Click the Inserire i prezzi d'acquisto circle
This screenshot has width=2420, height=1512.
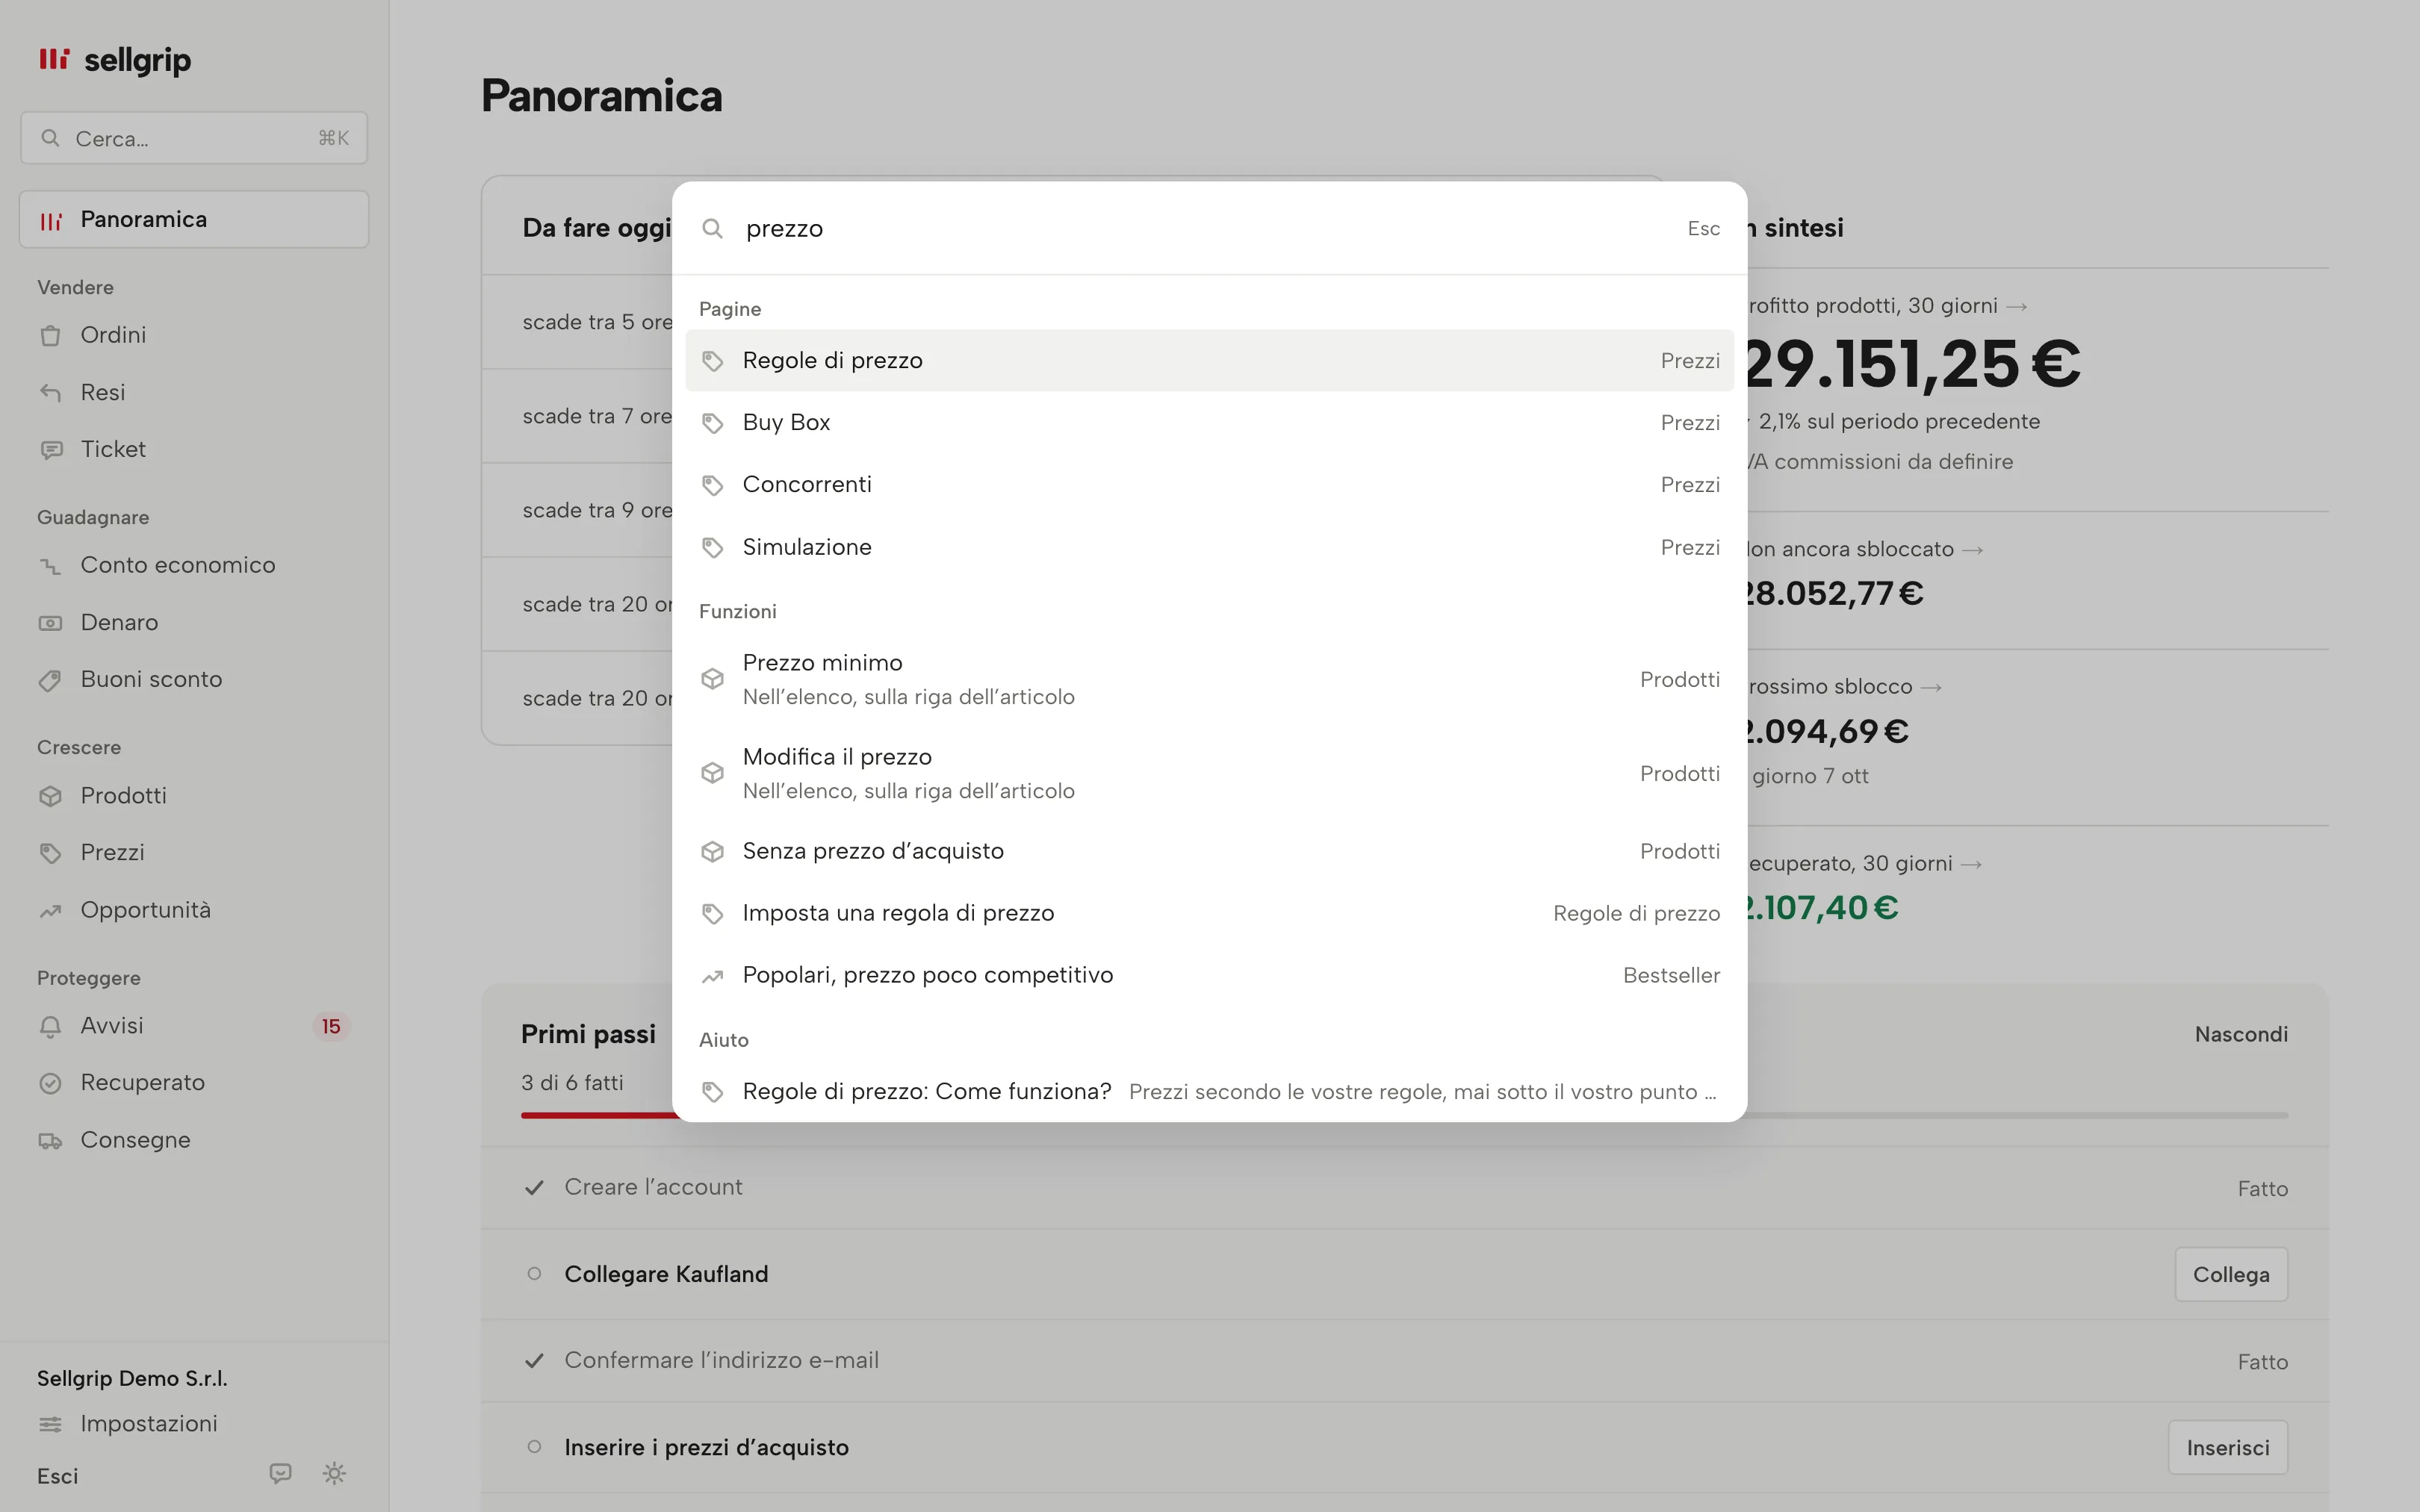click(x=534, y=1447)
